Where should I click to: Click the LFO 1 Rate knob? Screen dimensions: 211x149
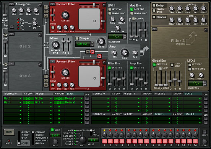click(x=113, y=19)
